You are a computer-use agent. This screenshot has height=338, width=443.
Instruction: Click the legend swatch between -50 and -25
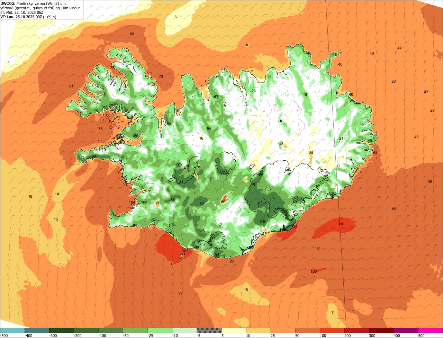(x=135, y=330)
